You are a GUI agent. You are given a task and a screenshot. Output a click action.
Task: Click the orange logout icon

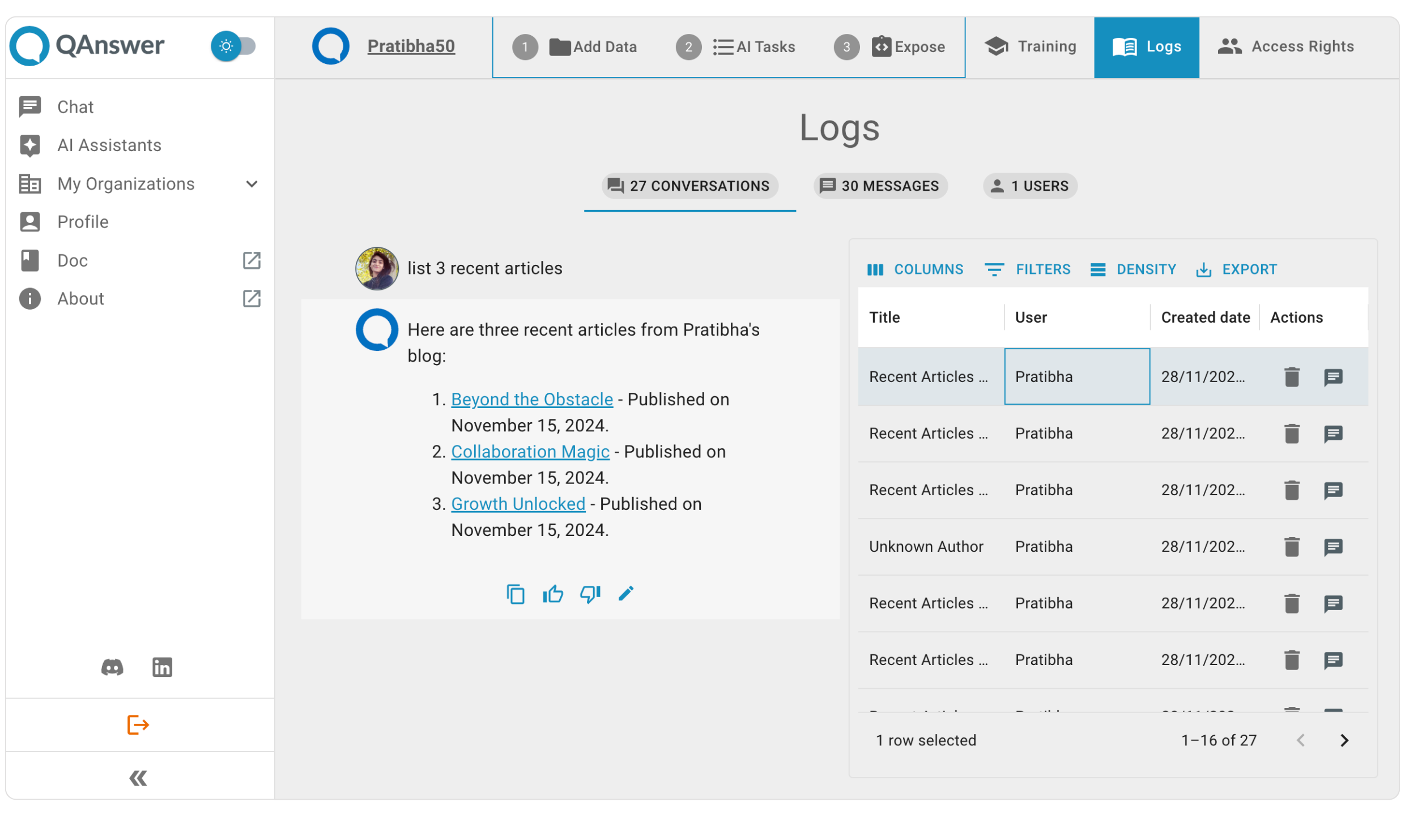138,724
